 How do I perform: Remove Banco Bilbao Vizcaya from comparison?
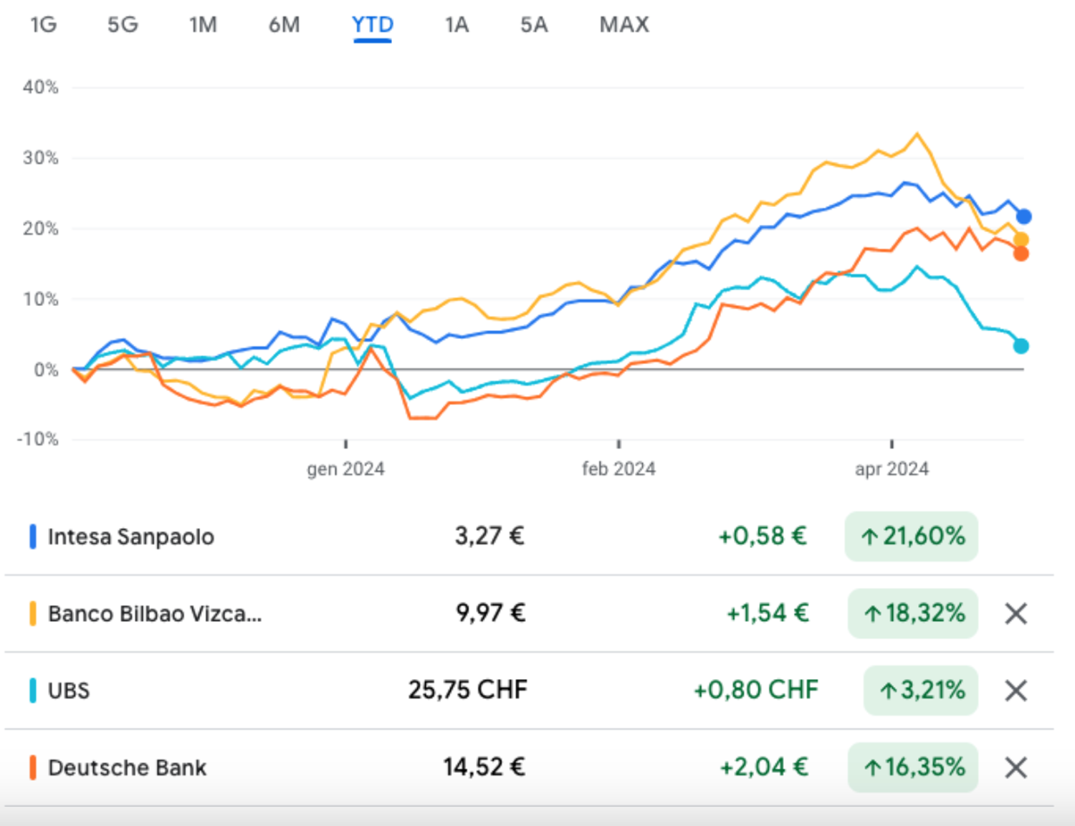pyautogui.click(x=1016, y=614)
